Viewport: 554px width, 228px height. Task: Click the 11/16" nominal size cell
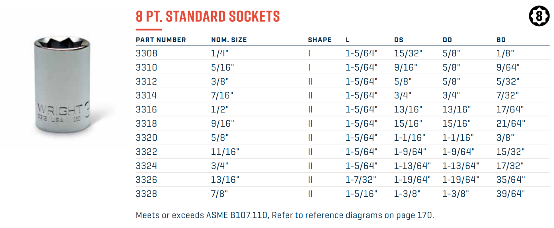pyautogui.click(x=225, y=152)
